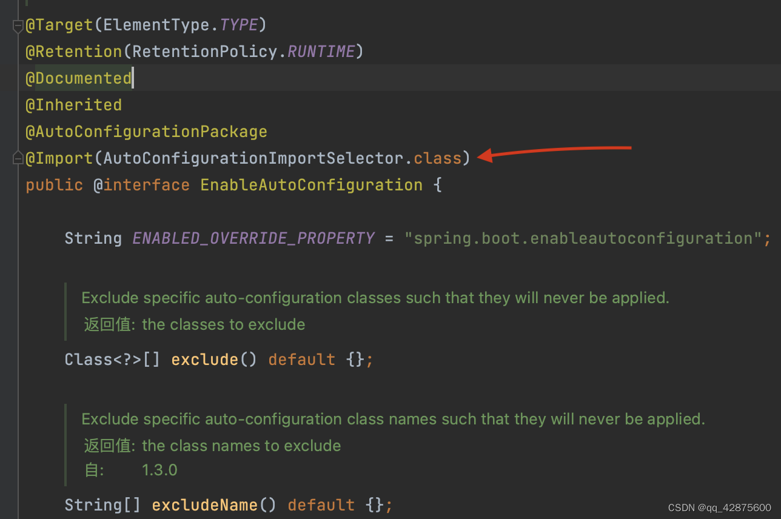Select ElementType.TYPE constant
The height and width of the screenshot is (519, 781).
click(181, 25)
